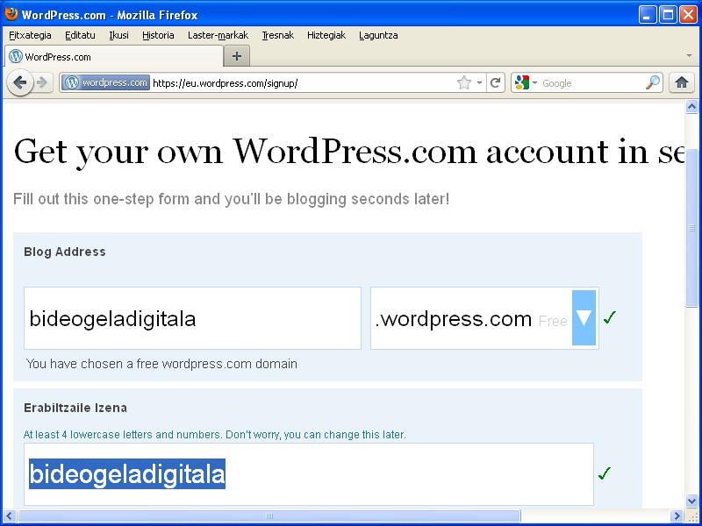The image size is (702, 526).
Task: Click the scroll right arrow
Action: click(x=677, y=515)
